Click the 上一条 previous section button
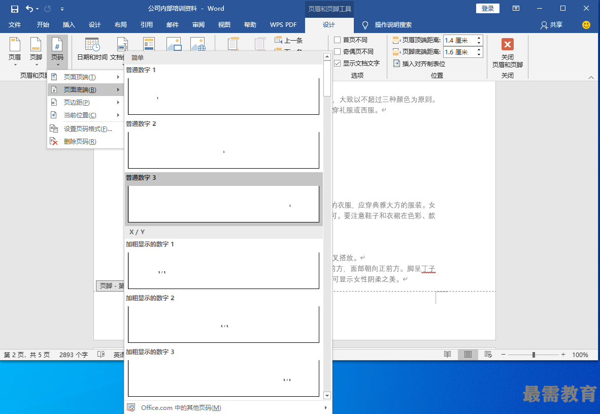The height and width of the screenshot is (414, 600). point(289,40)
